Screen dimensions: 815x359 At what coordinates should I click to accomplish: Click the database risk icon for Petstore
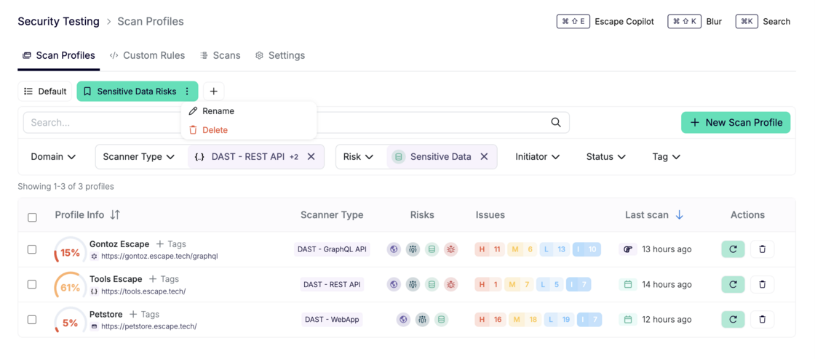point(441,320)
